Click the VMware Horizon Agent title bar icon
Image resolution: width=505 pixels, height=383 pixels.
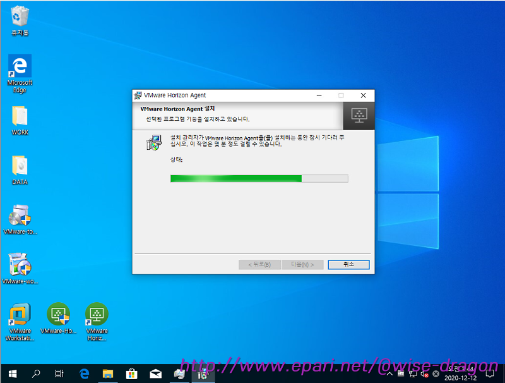click(x=138, y=95)
